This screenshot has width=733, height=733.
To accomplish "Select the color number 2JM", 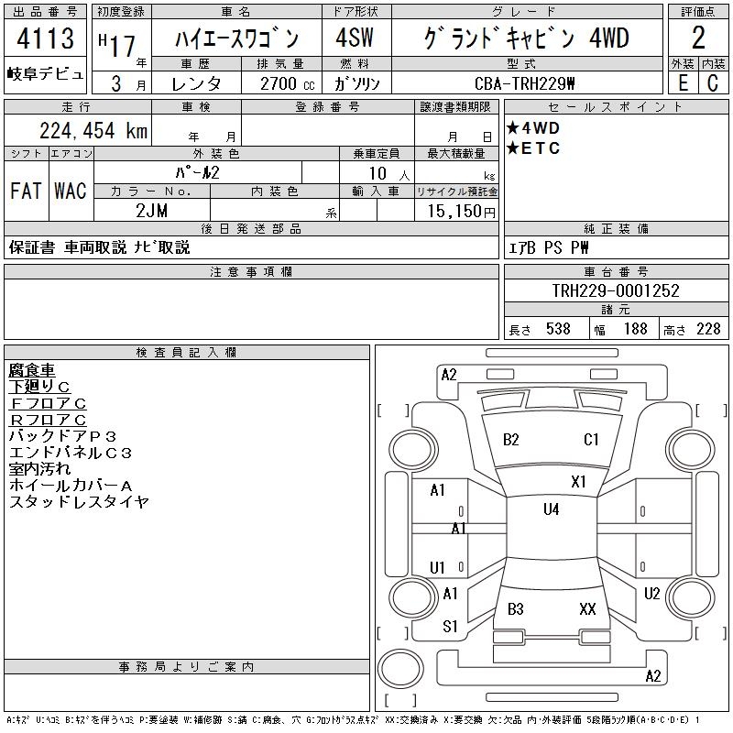I will click(151, 211).
